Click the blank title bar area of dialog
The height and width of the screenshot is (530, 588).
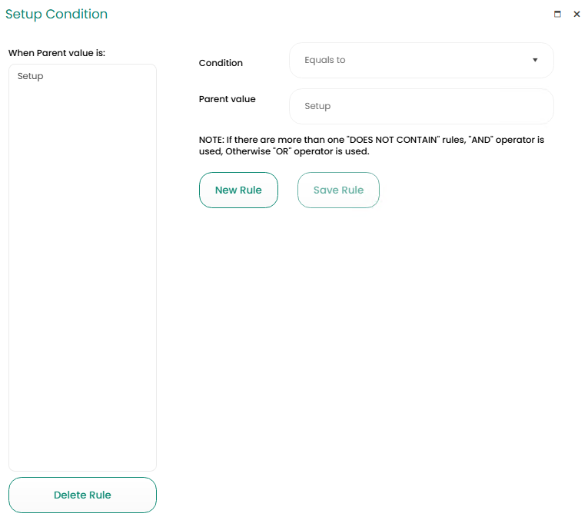[323, 15]
